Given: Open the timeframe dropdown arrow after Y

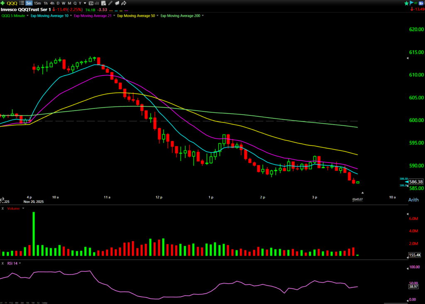Looking at the screenshot, I should [85, 3].
